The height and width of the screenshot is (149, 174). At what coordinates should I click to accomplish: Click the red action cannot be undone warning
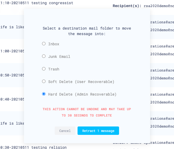click(x=87, y=112)
